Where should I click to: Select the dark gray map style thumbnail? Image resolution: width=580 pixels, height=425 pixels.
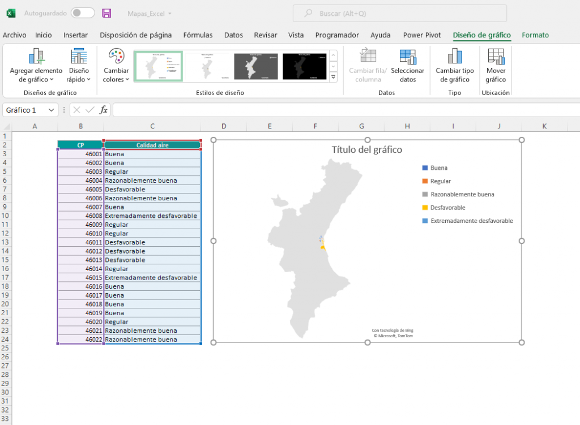255,66
